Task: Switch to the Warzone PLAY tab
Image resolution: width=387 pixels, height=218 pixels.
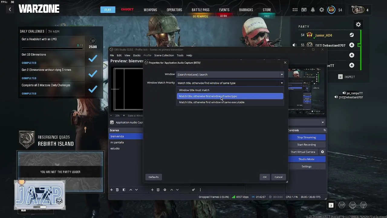Action: [x=108, y=10]
